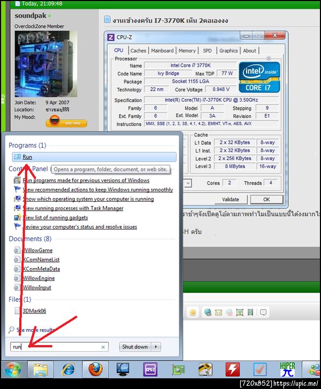
Task: Click the circuit board taskbar icon
Action: click(x=178, y=370)
